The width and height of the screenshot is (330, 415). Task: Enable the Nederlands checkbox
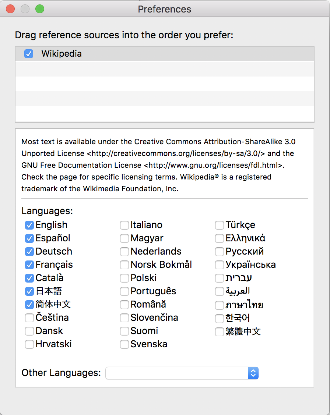[124, 252]
